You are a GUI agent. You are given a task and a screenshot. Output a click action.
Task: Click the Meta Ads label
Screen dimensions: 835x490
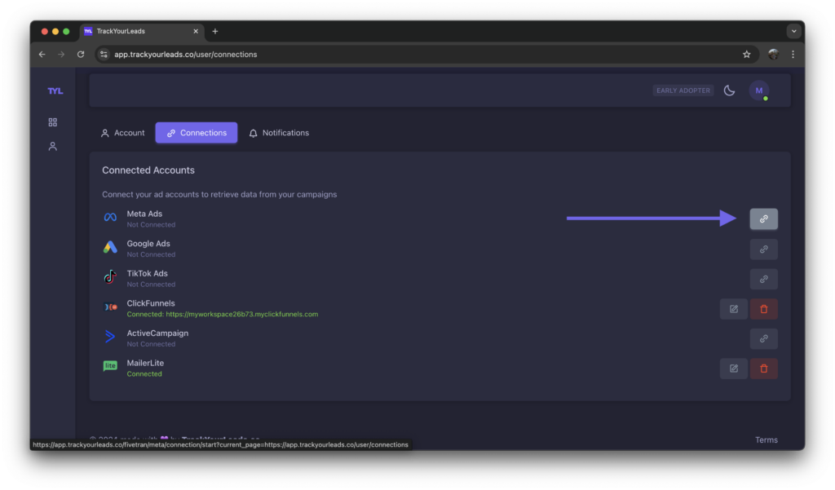click(144, 214)
